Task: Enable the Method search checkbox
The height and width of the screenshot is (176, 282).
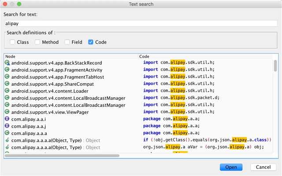Action: pyautogui.click(x=37, y=42)
